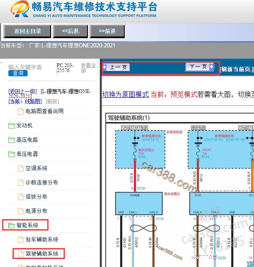Viewport: 254px width, 267px height.
Task: Click 折叠全部 to collapse all
Action: point(88,68)
